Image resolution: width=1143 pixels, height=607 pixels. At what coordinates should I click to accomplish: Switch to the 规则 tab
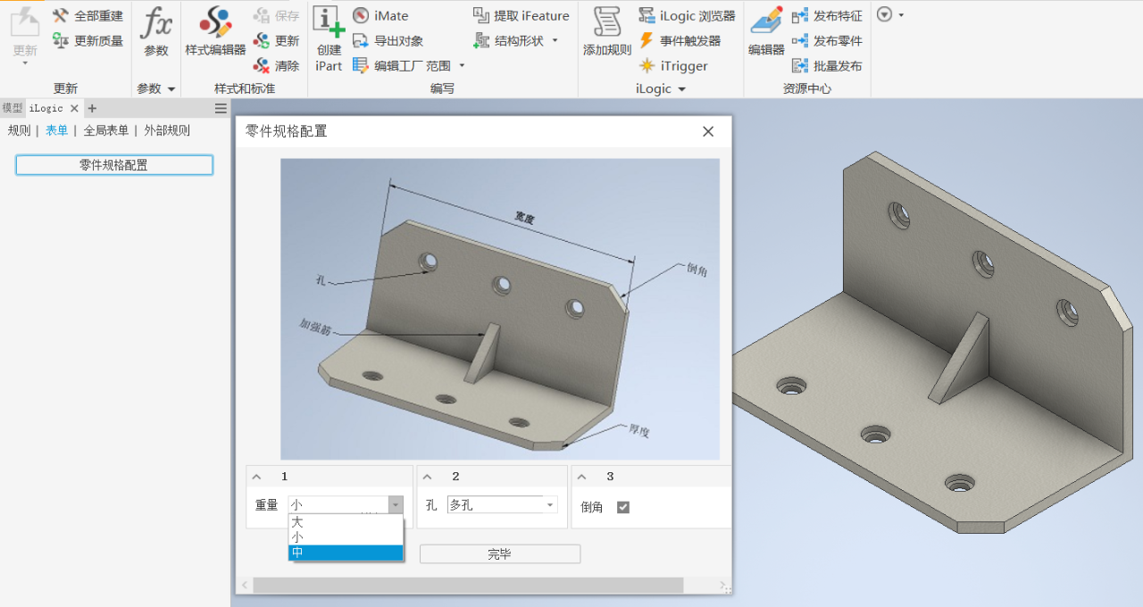pos(19,130)
